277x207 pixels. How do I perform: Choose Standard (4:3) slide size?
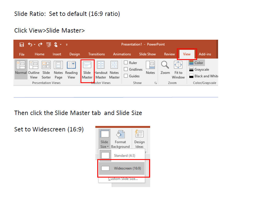[x=122, y=156]
